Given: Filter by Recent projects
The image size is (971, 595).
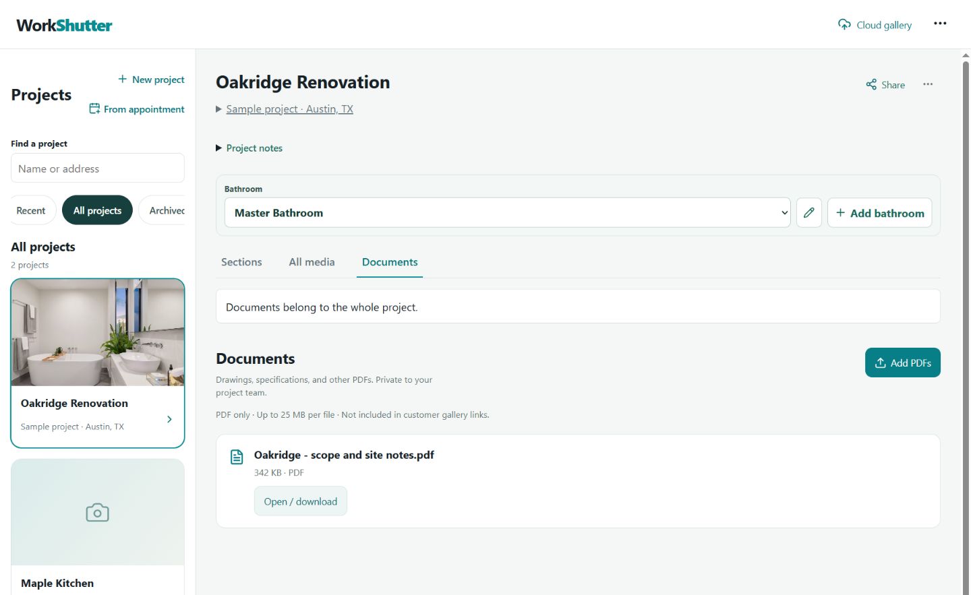Looking at the screenshot, I should pyautogui.click(x=31, y=210).
